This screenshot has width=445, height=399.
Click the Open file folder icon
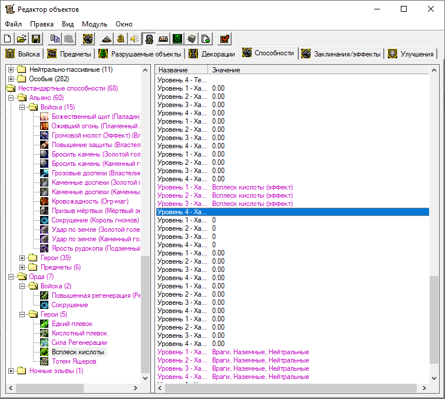tap(22, 39)
